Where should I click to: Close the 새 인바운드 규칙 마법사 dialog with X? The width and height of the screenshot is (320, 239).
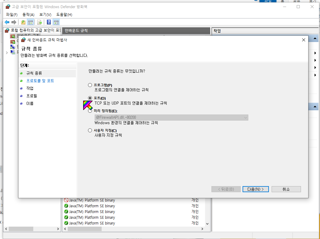[304, 40]
